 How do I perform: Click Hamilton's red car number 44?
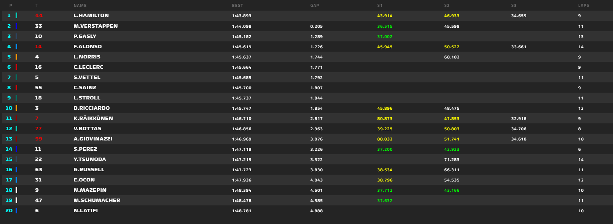coord(39,16)
